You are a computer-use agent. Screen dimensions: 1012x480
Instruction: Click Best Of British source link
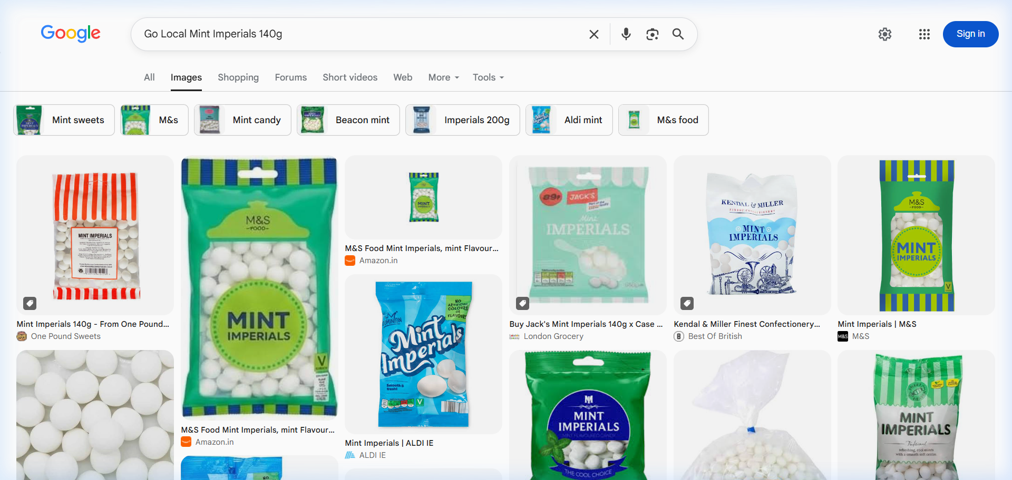tap(715, 336)
